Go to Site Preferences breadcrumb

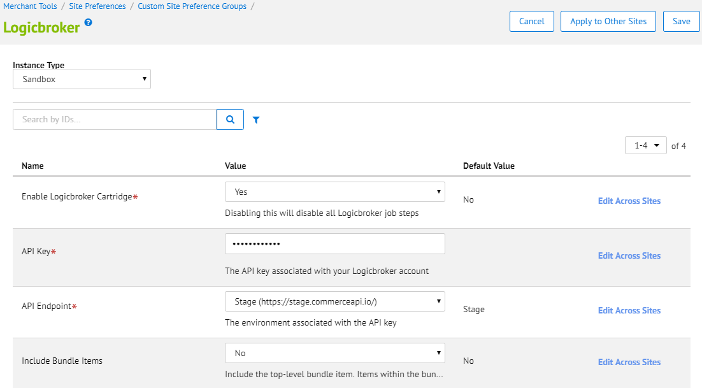[x=97, y=6]
